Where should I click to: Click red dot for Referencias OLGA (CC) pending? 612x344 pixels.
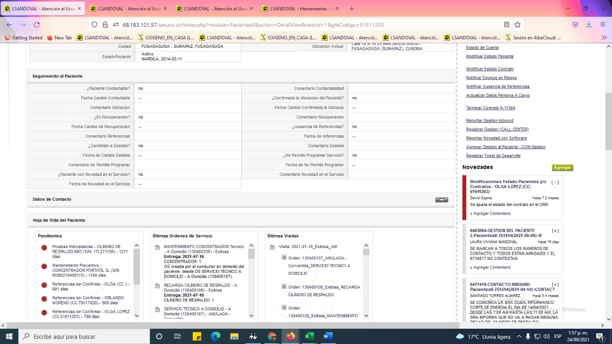[x=44, y=285]
